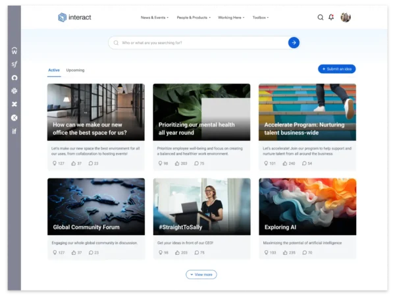The image size is (395, 299).
Task: Select the Active tab
Action: pos(54,70)
